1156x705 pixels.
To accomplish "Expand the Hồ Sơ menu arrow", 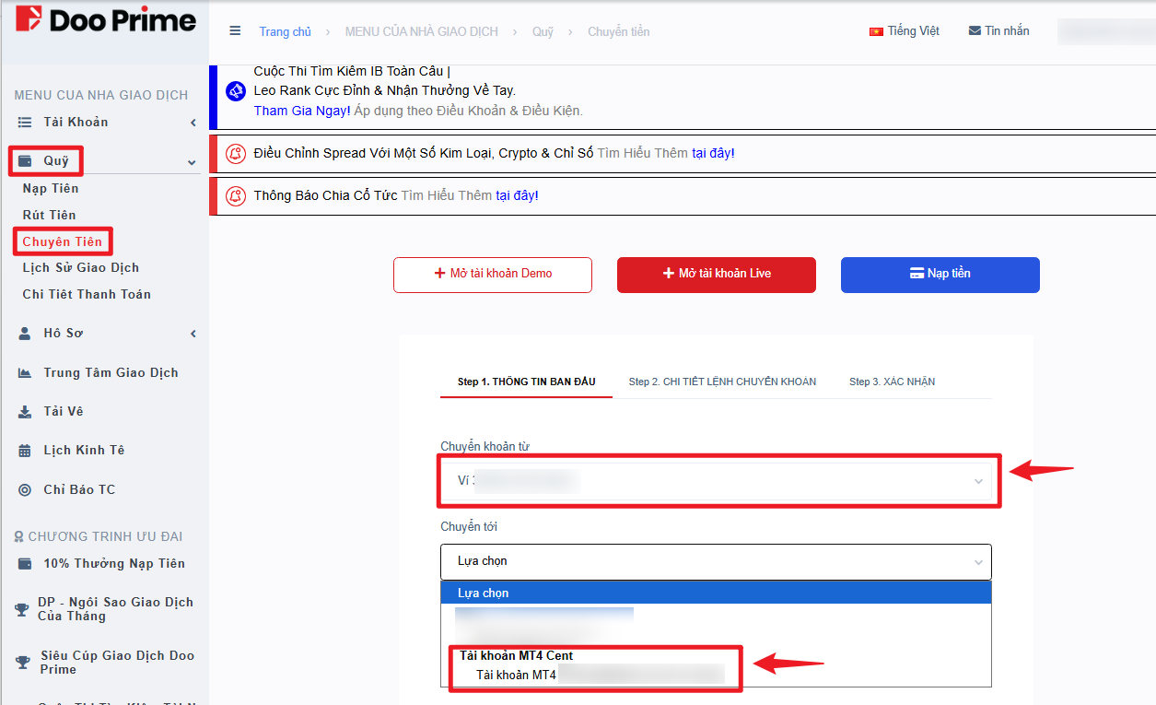I will pyautogui.click(x=193, y=334).
